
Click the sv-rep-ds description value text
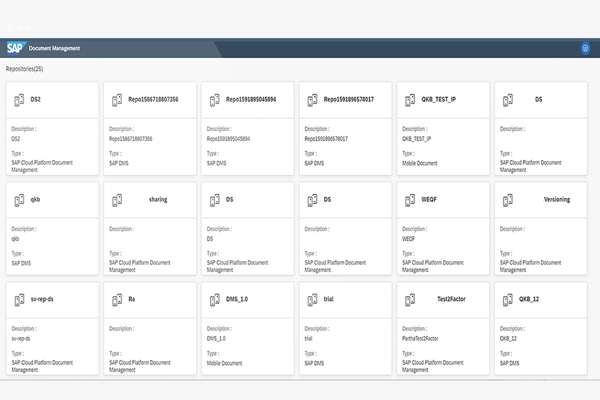pos(21,338)
